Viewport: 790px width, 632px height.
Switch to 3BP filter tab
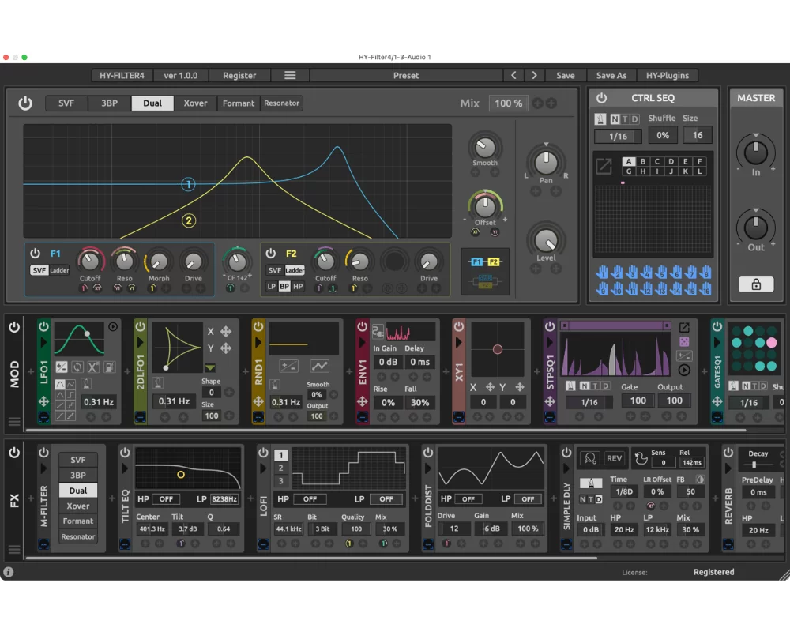point(109,103)
